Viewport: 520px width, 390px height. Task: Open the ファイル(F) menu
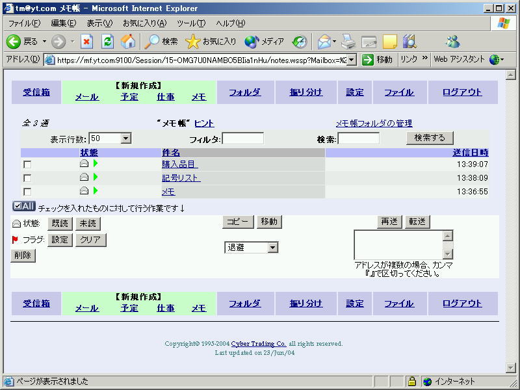point(24,23)
